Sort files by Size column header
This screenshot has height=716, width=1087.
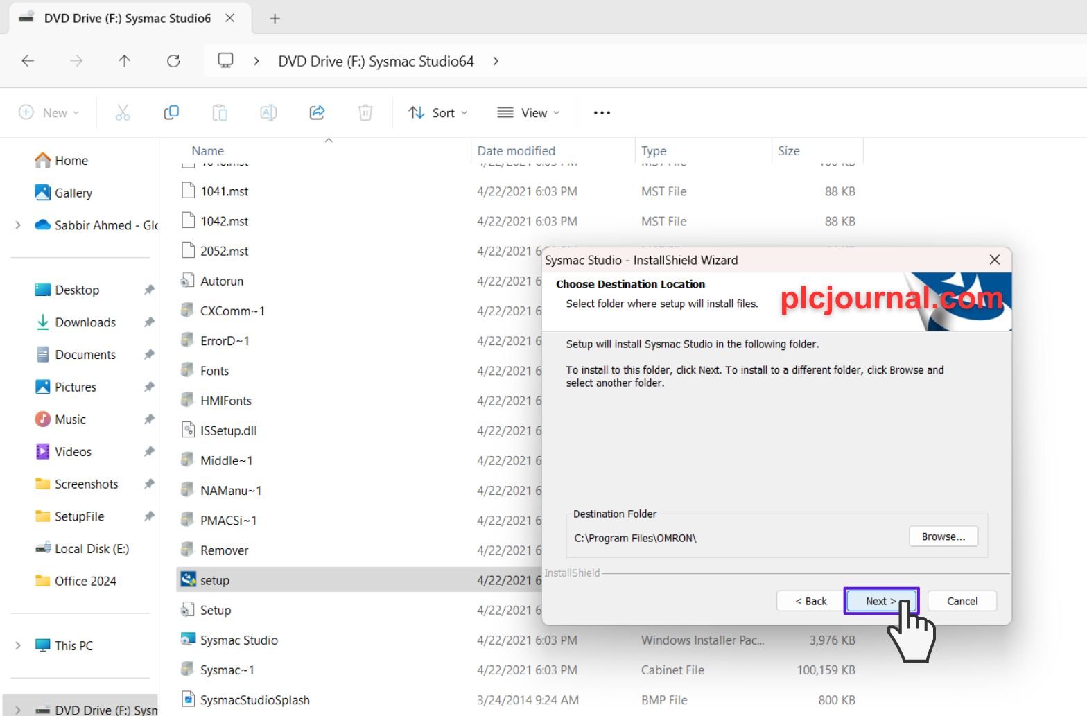click(x=789, y=150)
